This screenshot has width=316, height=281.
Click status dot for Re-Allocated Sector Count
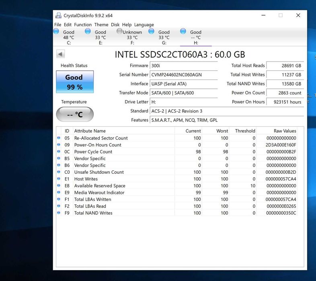59,138
